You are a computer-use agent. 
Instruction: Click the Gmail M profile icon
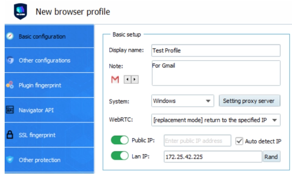115,80
